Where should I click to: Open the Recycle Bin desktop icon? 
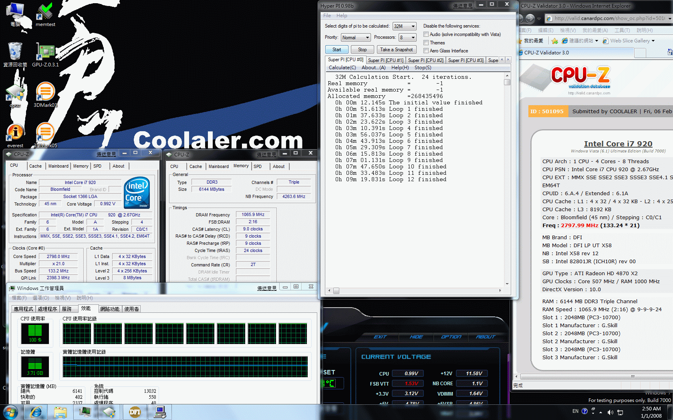tap(15, 54)
